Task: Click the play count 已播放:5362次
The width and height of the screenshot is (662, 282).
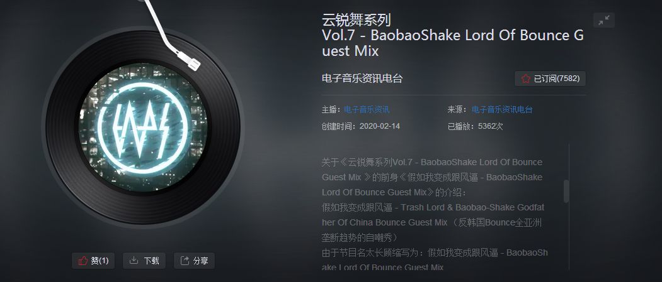Action: pyautogui.click(x=476, y=126)
